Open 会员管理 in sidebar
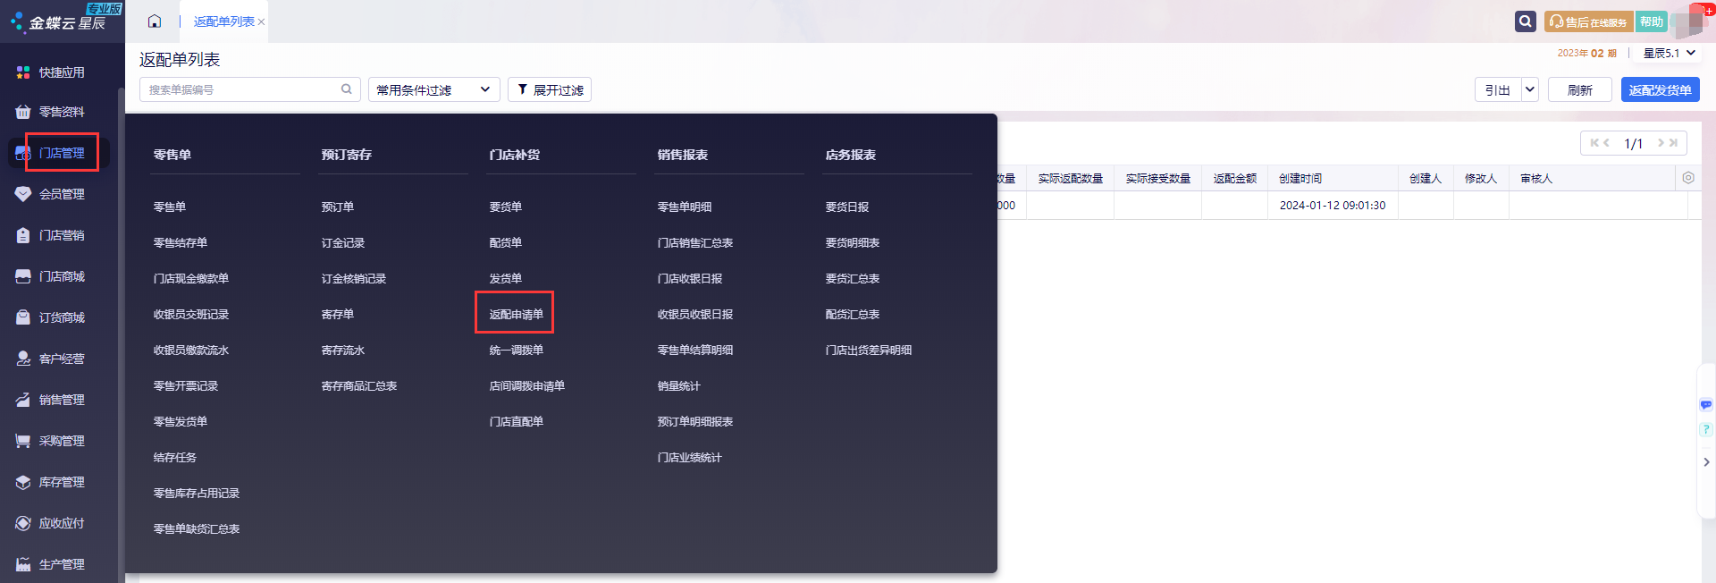The width and height of the screenshot is (1716, 583). click(61, 194)
